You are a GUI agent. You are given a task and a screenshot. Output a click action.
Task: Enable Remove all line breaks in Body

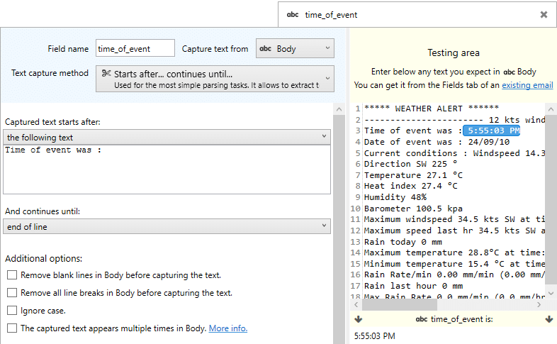pos(11,293)
